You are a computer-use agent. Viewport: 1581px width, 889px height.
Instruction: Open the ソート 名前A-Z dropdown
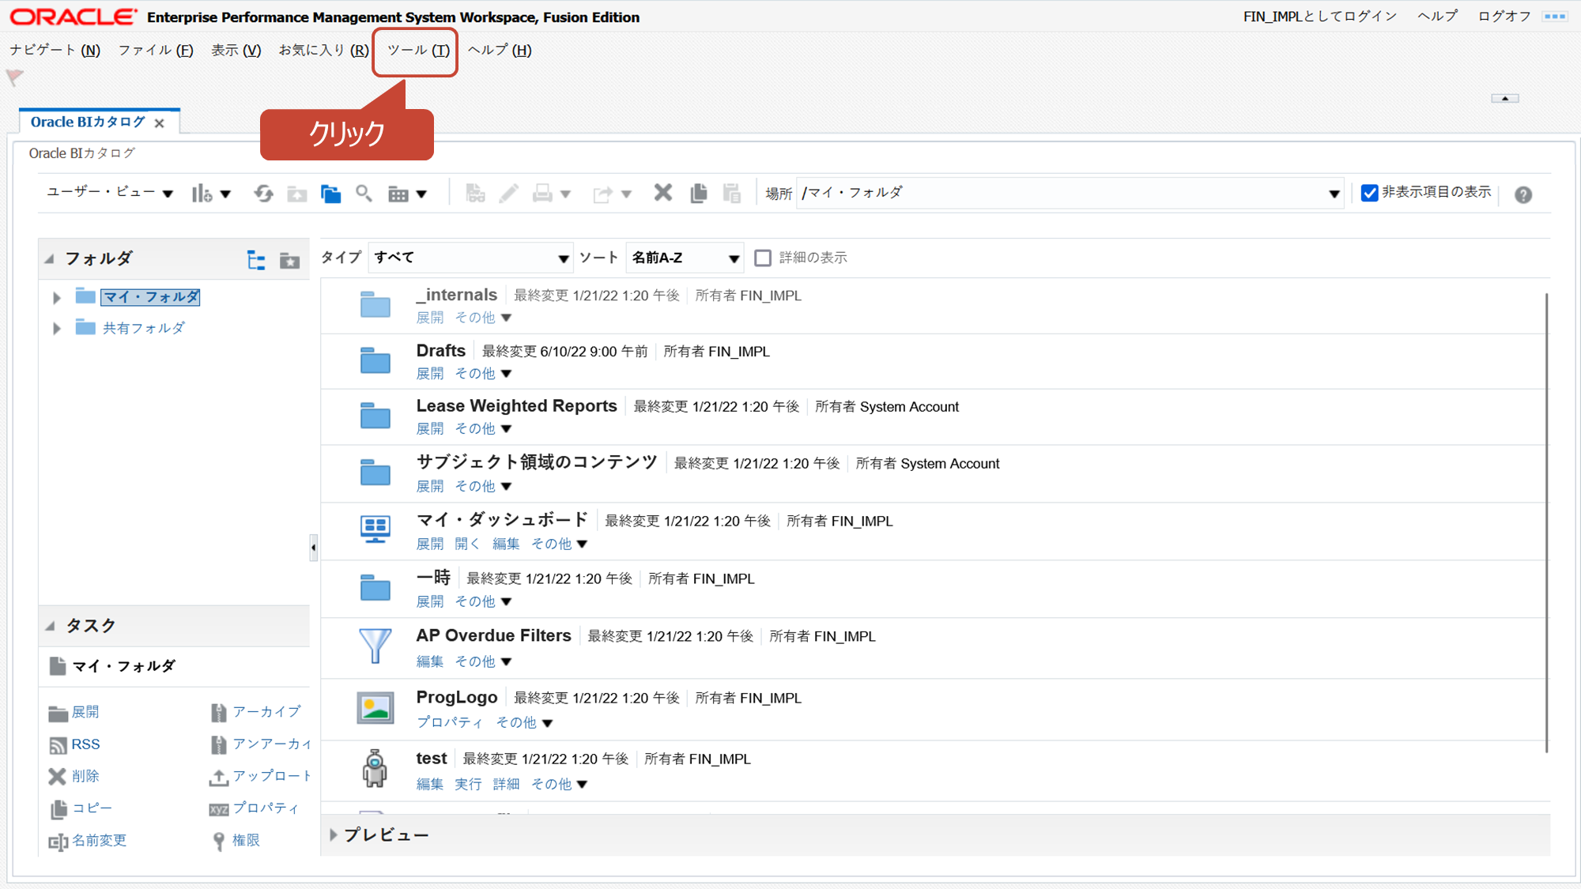(x=685, y=258)
